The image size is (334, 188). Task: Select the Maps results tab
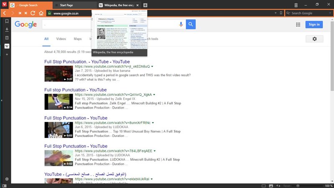(78, 39)
